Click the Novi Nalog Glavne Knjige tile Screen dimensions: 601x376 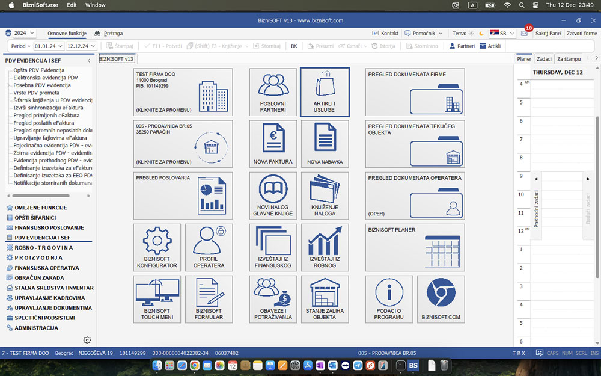(273, 196)
